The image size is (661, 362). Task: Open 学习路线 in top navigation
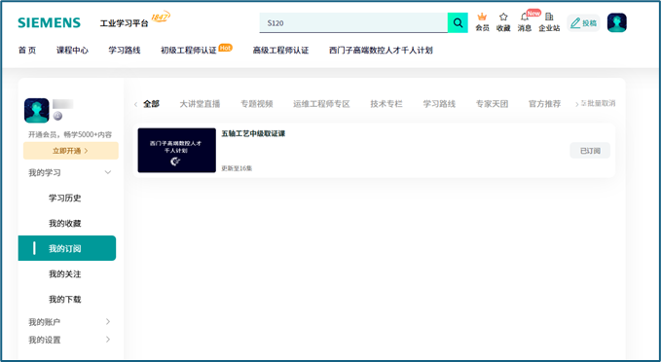tap(125, 51)
